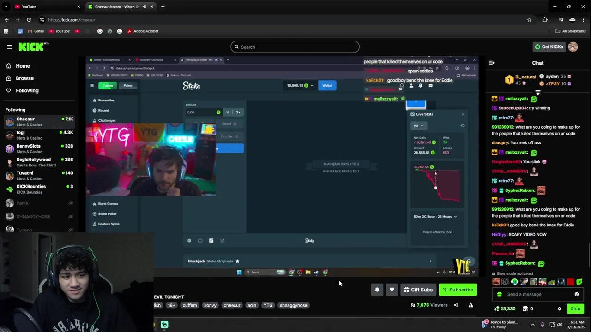Toggle the microphone icon in system tray

point(543,325)
